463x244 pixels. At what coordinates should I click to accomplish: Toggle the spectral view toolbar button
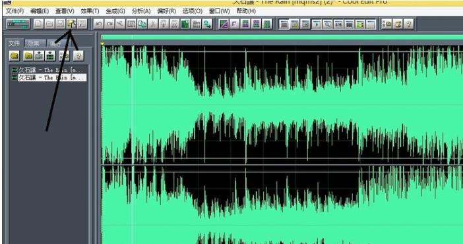tap(360, 24)
